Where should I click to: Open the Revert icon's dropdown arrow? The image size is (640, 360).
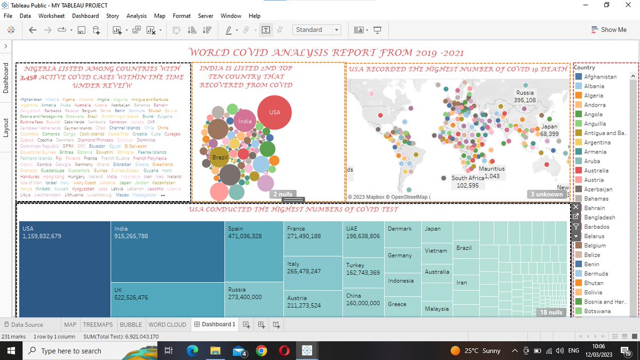pos(71,30)
